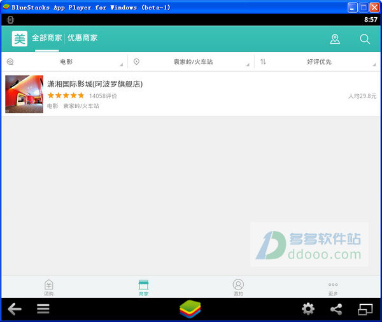This screenshot has height=322, width=382.
Task: Open the BlueStacks menu hamburger icon
Action: [43, 309]
